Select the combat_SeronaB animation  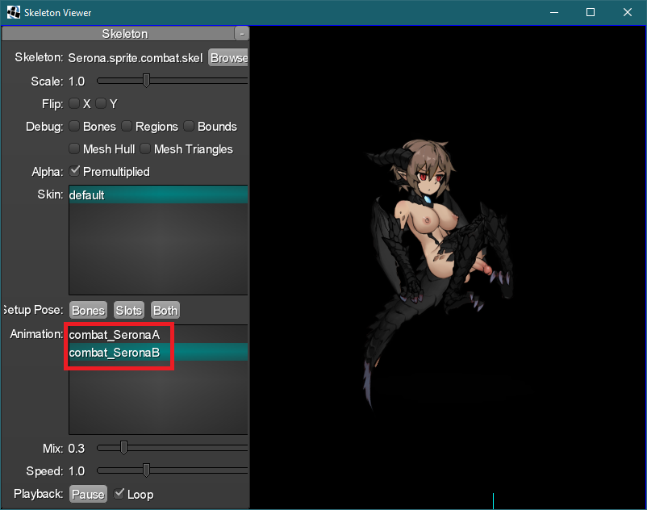(x=158, y=353)
